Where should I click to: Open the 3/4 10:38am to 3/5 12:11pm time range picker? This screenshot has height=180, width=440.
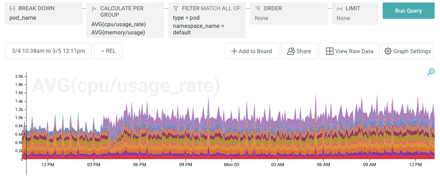48,51
